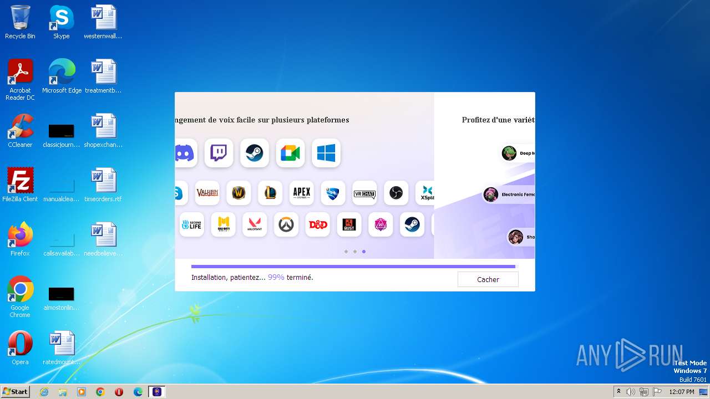Open the FileZilla Client shortcut
Image resolution: width=710 pixels, height=399 pixels.
tap(20, 185)
